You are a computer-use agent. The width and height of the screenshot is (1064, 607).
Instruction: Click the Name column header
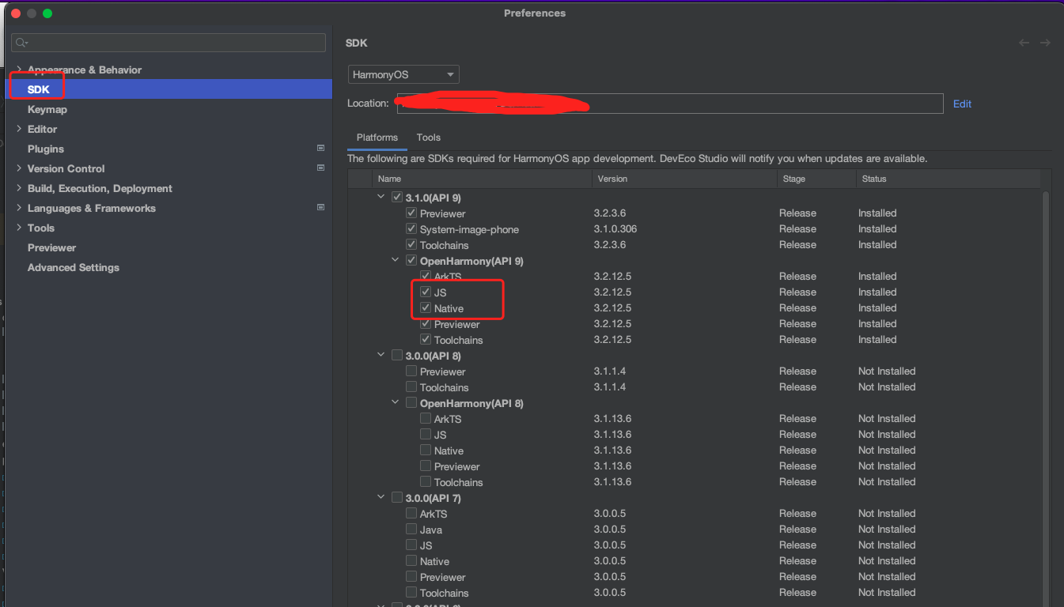point(483,179)
